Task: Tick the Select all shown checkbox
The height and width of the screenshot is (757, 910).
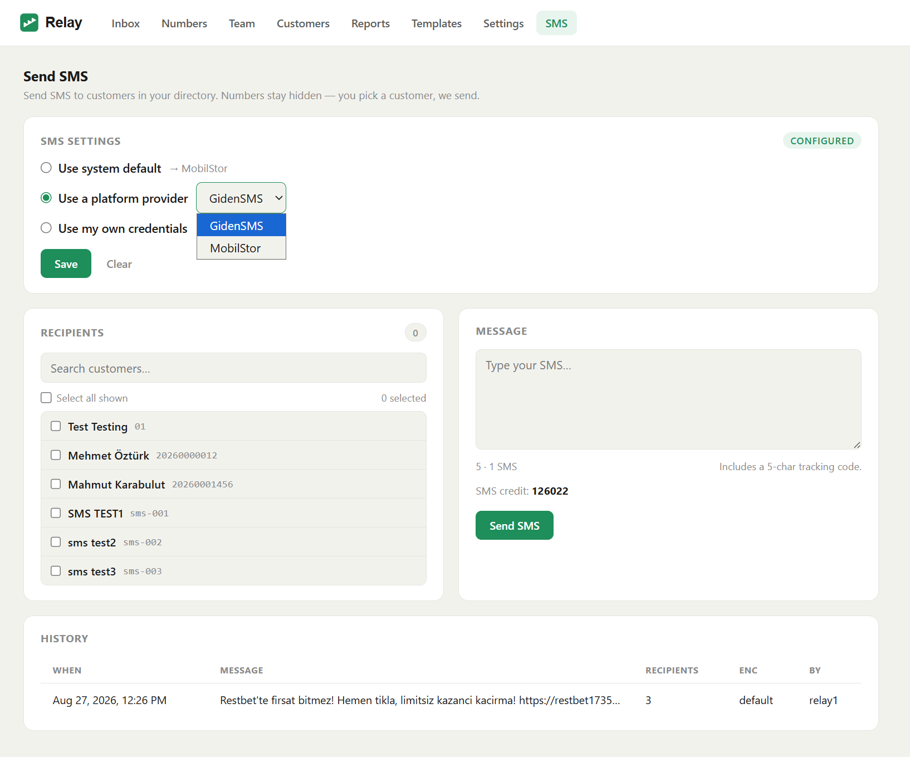Action: [x=46, y=398]
